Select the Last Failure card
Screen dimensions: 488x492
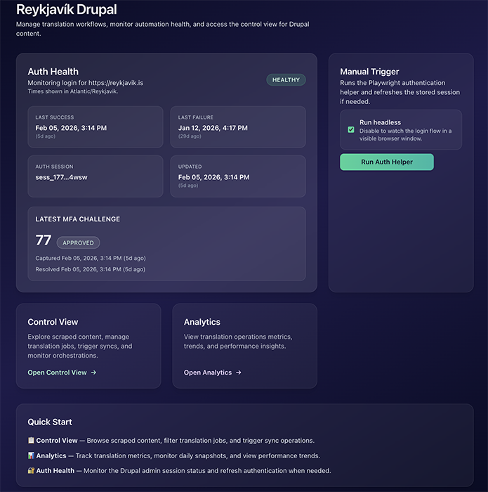pyautogui.click(x=238, y=127)
